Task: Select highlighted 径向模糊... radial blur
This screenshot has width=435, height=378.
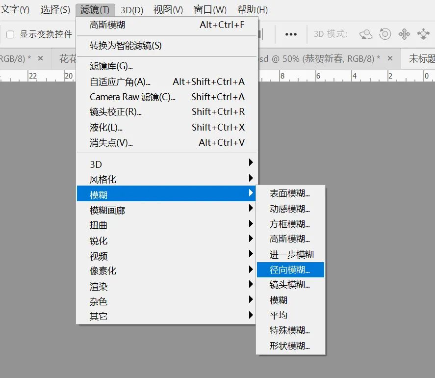Action: 290,270
